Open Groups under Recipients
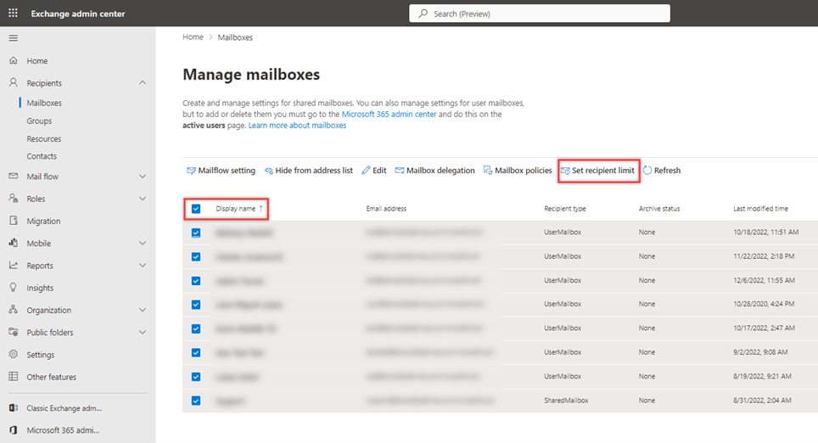The height and width of the screenshot is (443, 818). (x=39, y=121)
